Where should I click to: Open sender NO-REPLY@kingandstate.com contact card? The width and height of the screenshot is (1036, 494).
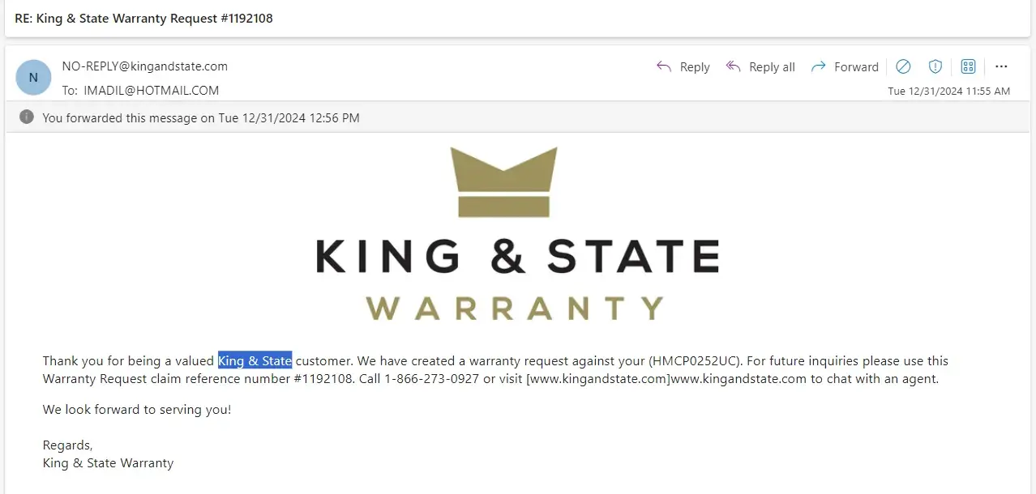[145, 66]
